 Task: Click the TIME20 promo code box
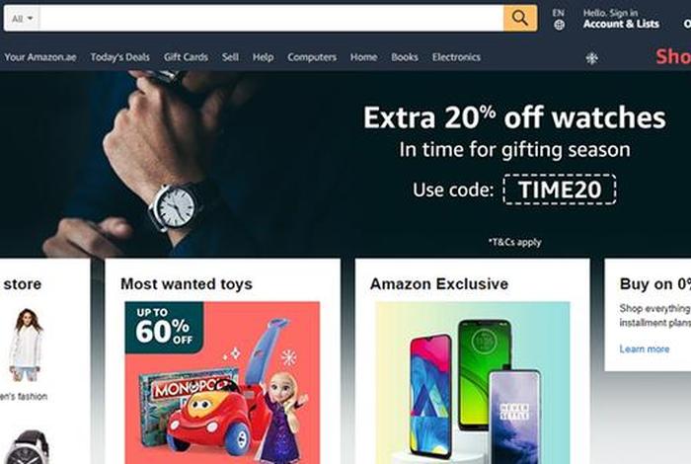coord(560,190)
